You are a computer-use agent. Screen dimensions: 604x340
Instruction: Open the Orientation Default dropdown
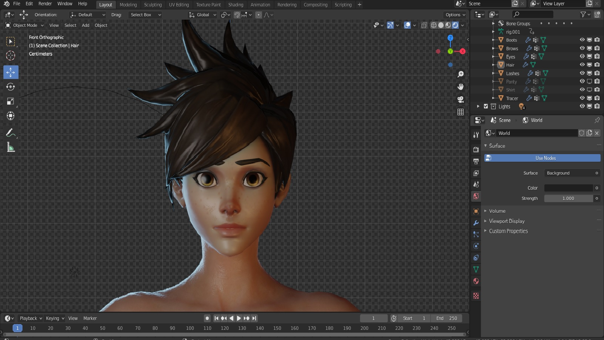88,15
